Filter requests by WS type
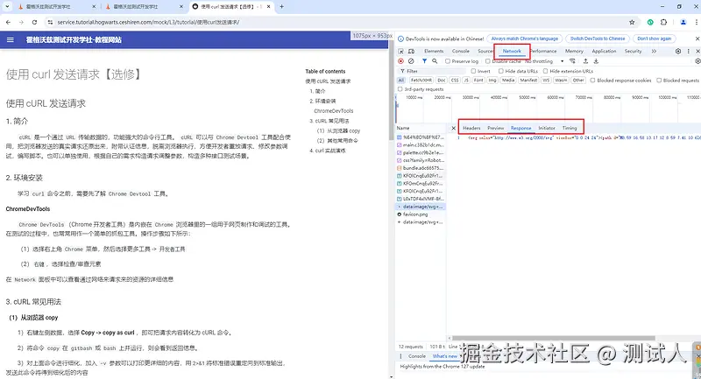Screen dimensions: 701x379 pyautogui.click(x=546, y=81)
